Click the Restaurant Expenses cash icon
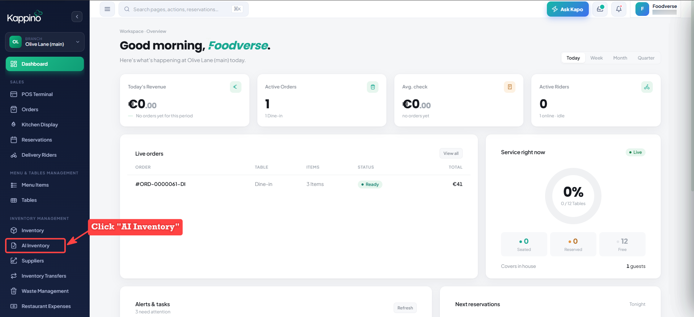This screenshot has height=317, width=694. click(x=14, y=306)
